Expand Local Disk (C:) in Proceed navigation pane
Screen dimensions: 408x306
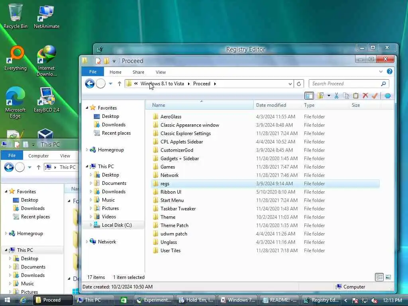click(91, 225)
